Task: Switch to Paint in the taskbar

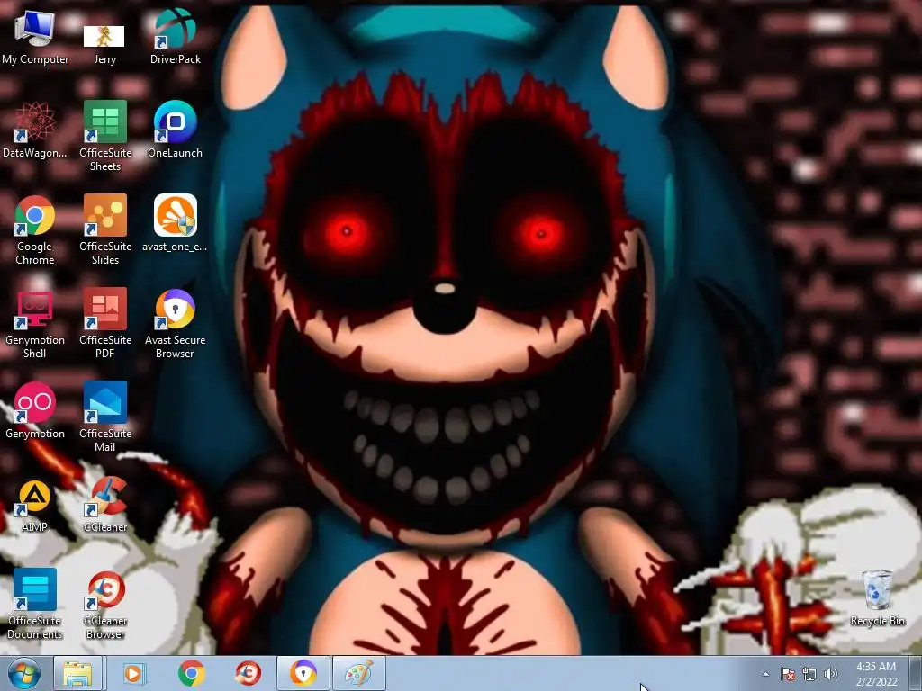Action: click(x=359, y=673)
